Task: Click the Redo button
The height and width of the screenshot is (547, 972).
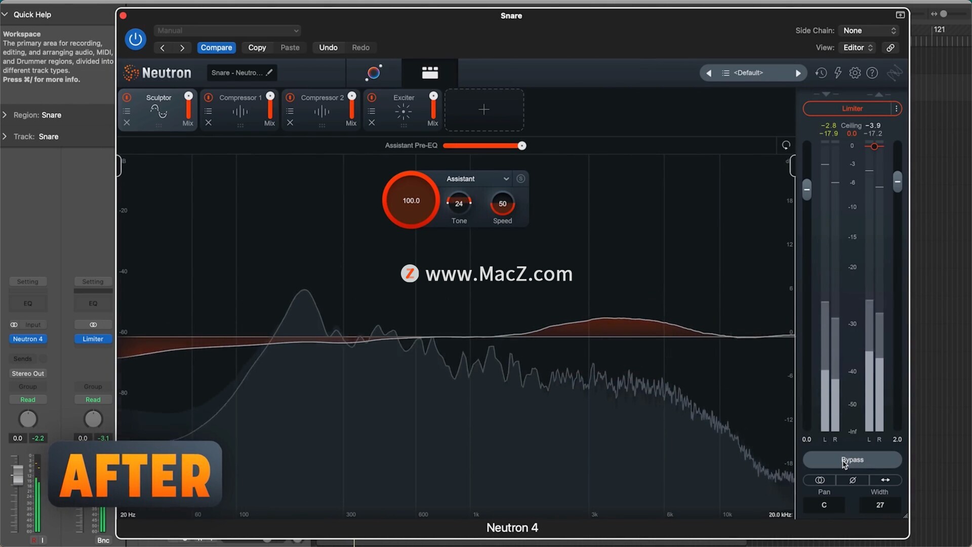Action: coord(360,48)
